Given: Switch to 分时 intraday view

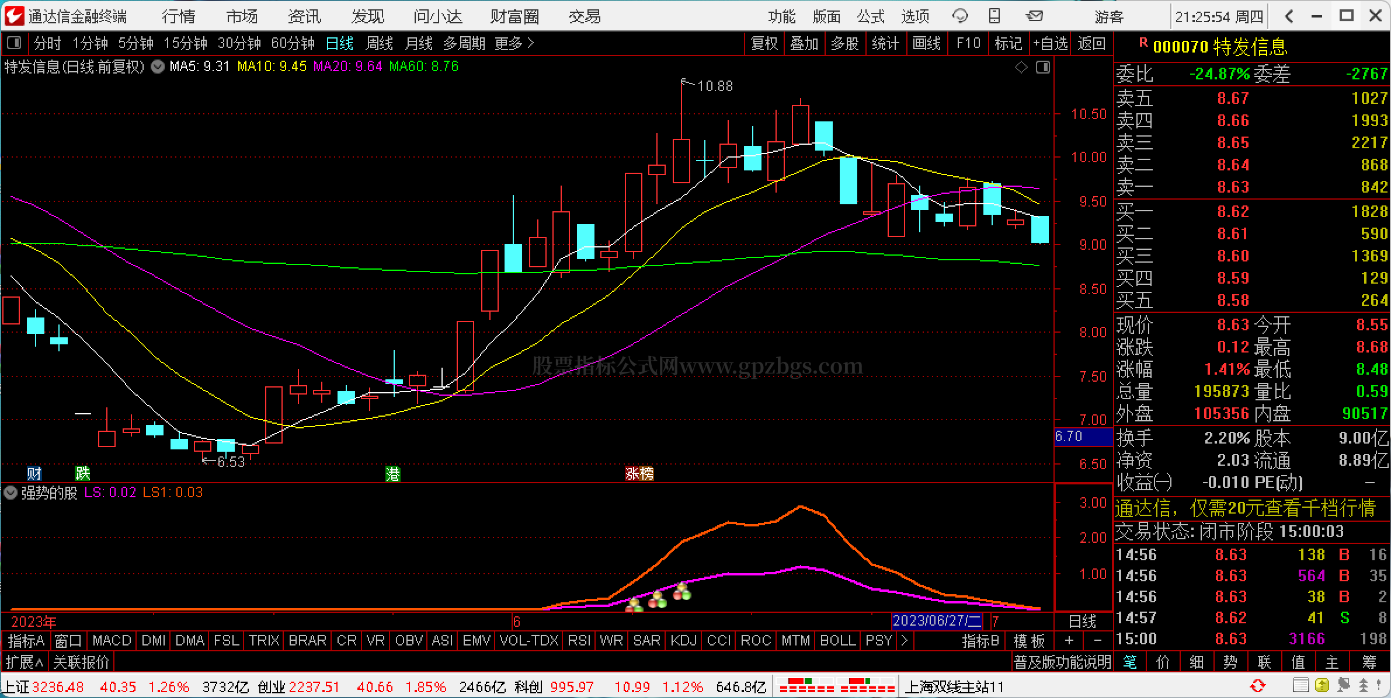Looking at the screenshot, I should [47, 44].
